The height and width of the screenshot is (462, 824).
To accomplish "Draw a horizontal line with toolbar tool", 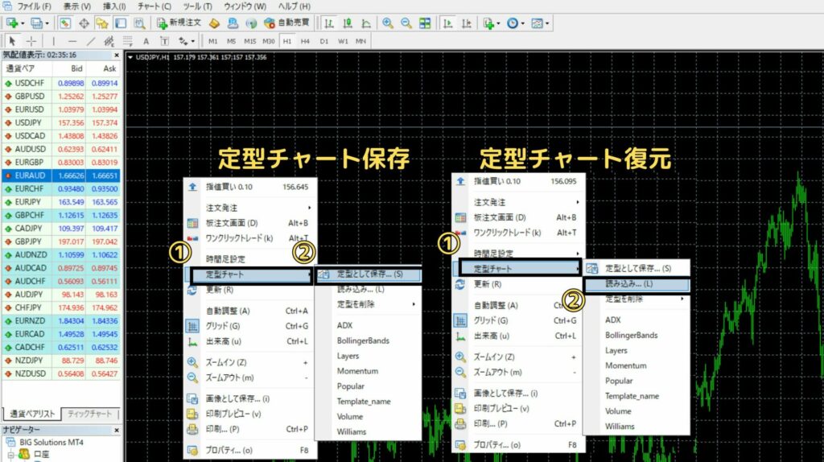I will [72, 40].
